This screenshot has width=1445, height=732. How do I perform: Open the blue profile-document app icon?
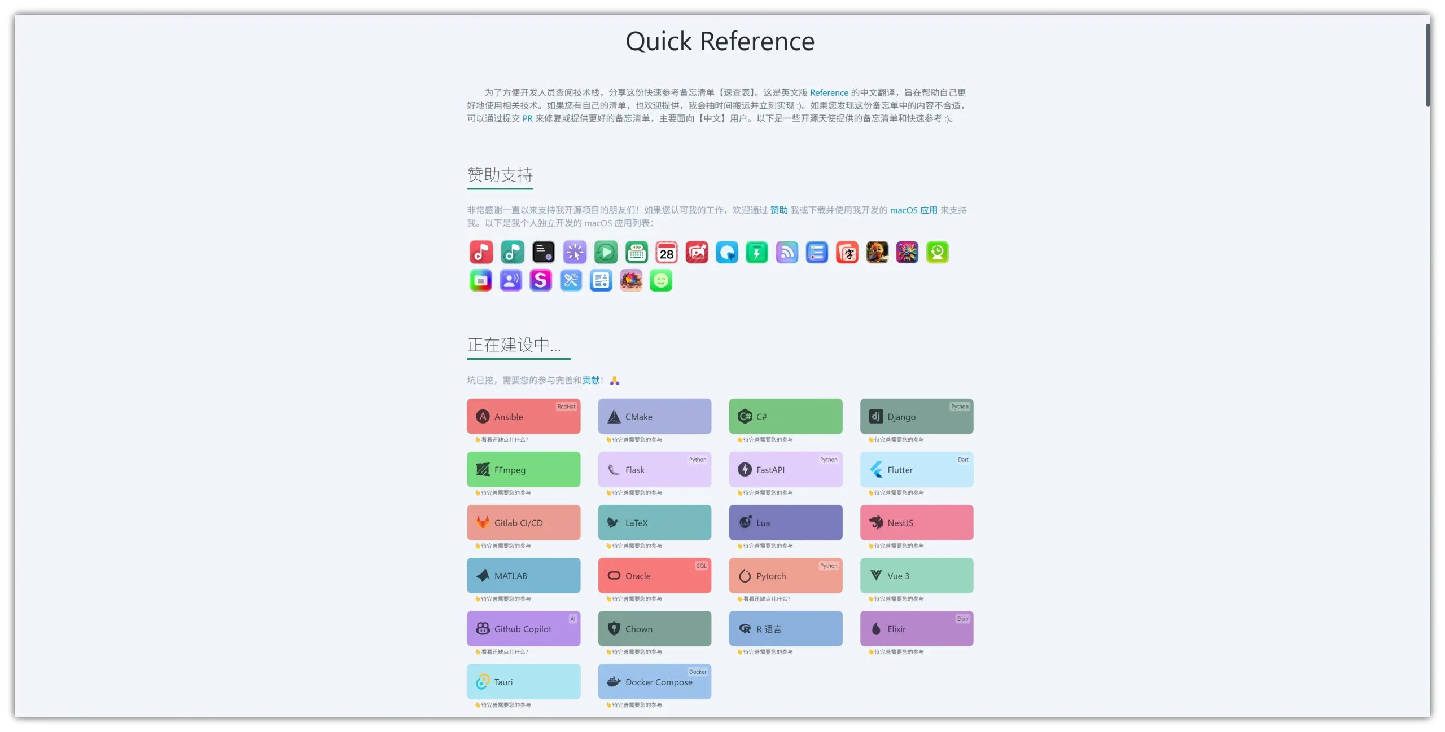(x=601, y=280)
